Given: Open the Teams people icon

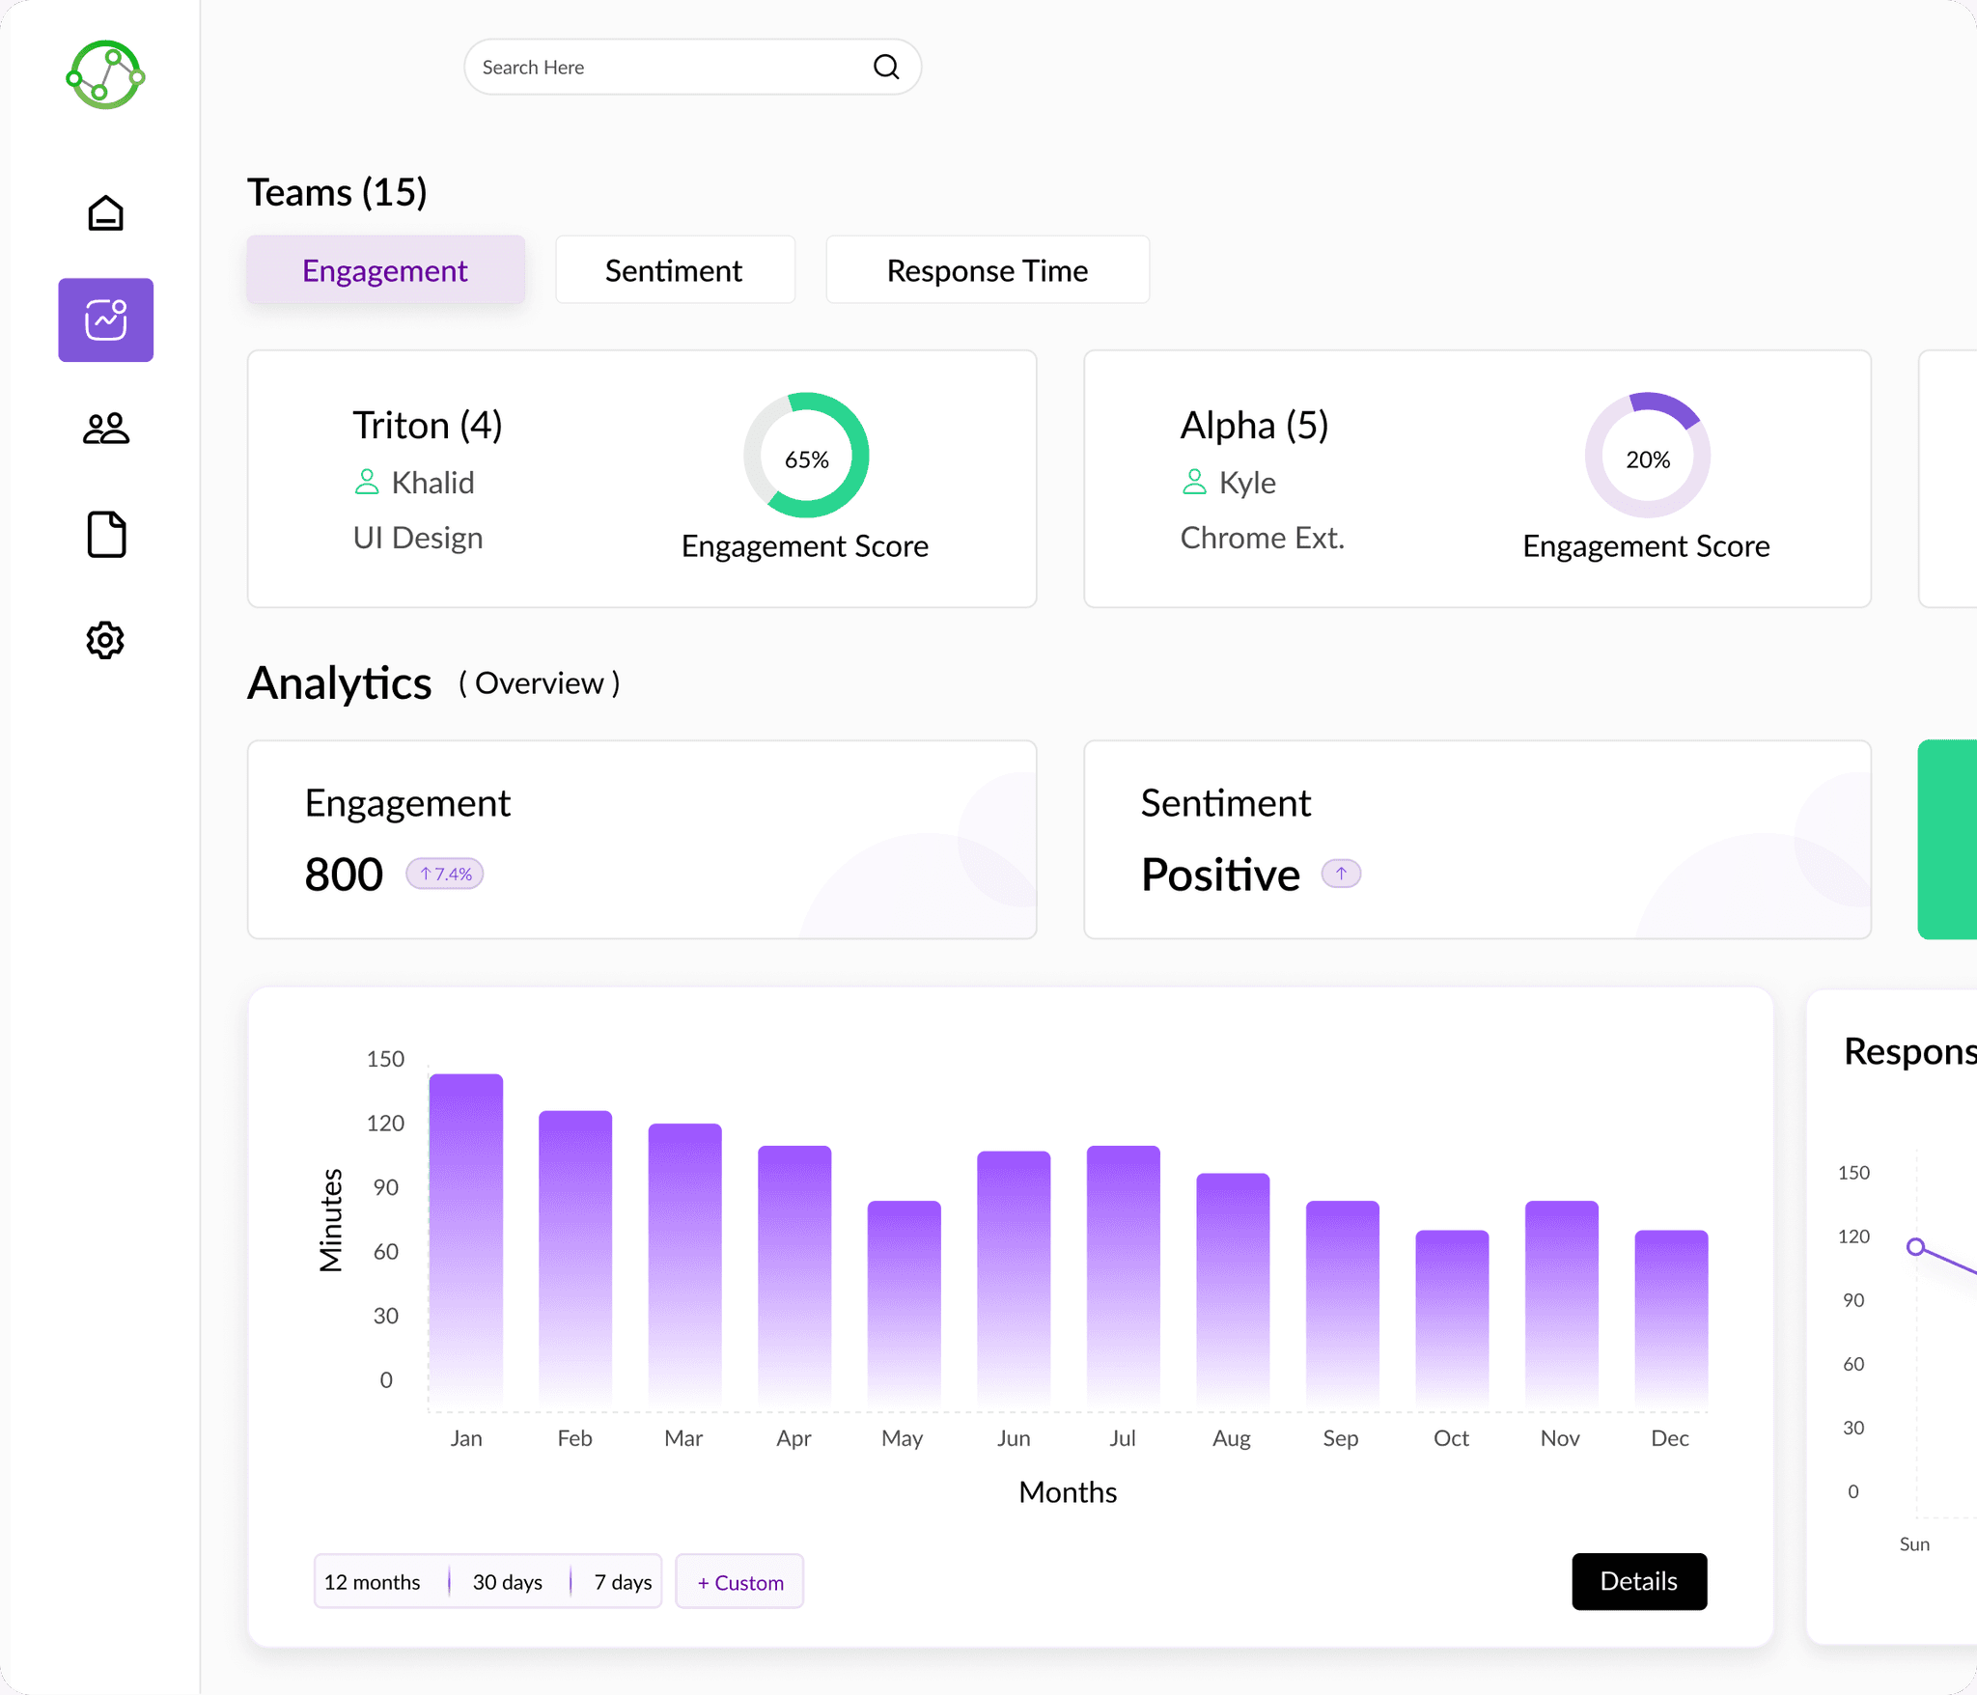Looking at the screenshot, I should coord(105,428).
